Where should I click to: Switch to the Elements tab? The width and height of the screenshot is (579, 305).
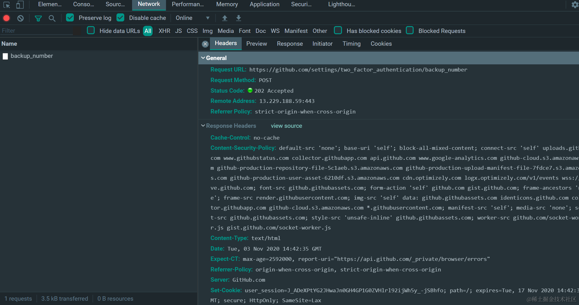(x=50, y=4)
